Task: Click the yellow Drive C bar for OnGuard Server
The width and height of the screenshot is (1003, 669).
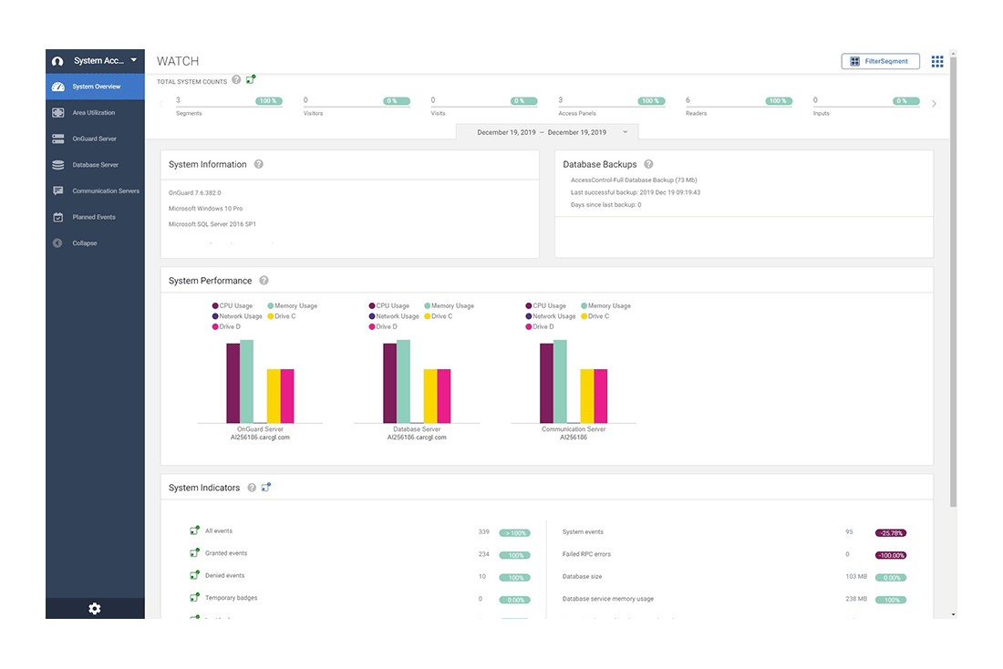Action: coord(274,396)
